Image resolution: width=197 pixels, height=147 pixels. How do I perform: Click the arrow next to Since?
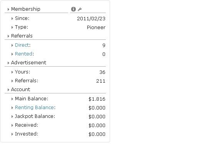(x=12, y=19)
